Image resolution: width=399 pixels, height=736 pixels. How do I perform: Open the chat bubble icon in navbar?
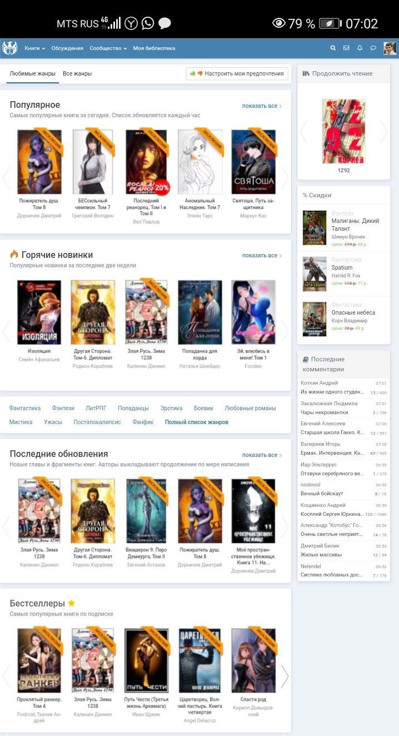pos(373,48)
